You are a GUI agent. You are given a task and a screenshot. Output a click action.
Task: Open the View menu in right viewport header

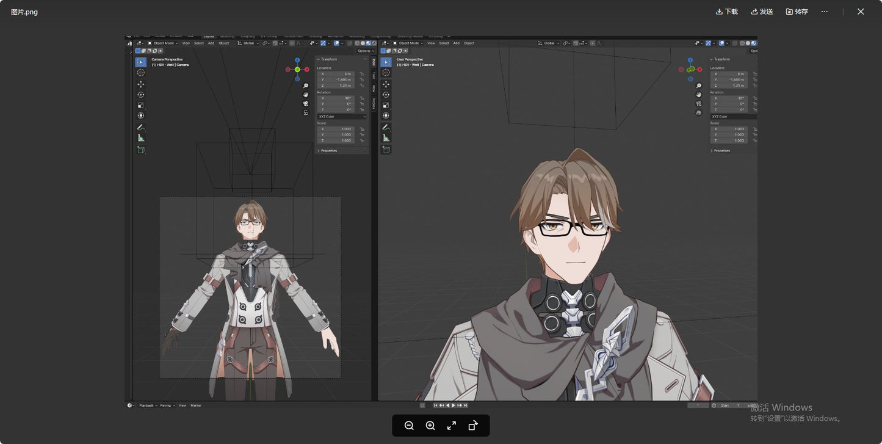click(x=431, y=43)
